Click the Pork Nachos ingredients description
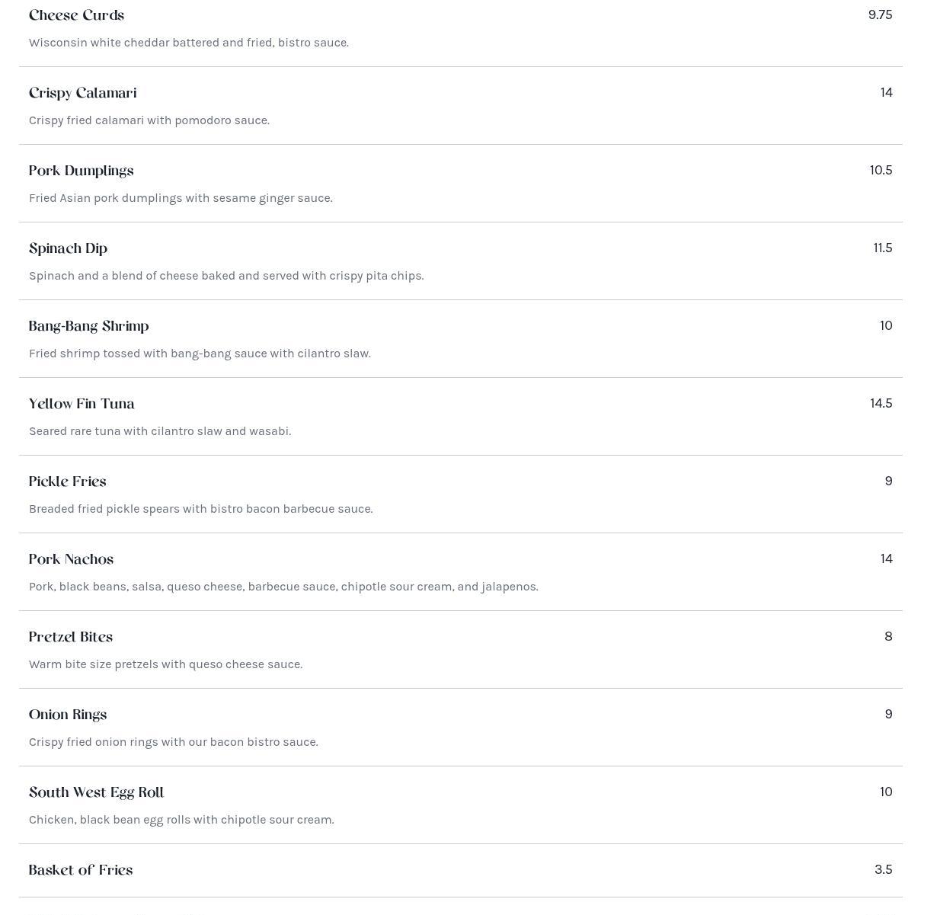Image resolution: width=937 pixels, height=915 pixels. (283, 587)
